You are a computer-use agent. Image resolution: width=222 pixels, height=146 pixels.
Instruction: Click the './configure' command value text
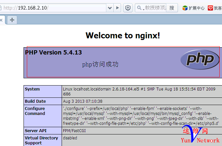pos(141,116)
